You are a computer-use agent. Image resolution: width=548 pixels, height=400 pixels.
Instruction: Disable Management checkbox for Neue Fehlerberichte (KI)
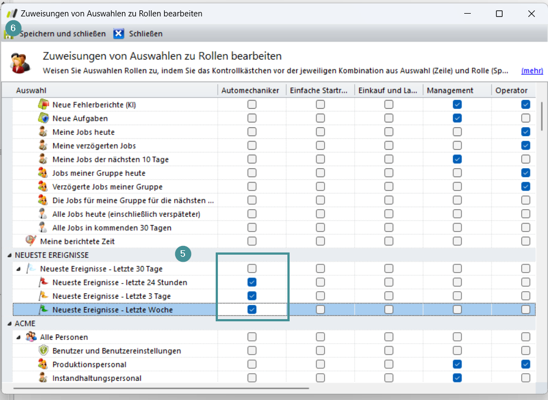tap(457, 104)
